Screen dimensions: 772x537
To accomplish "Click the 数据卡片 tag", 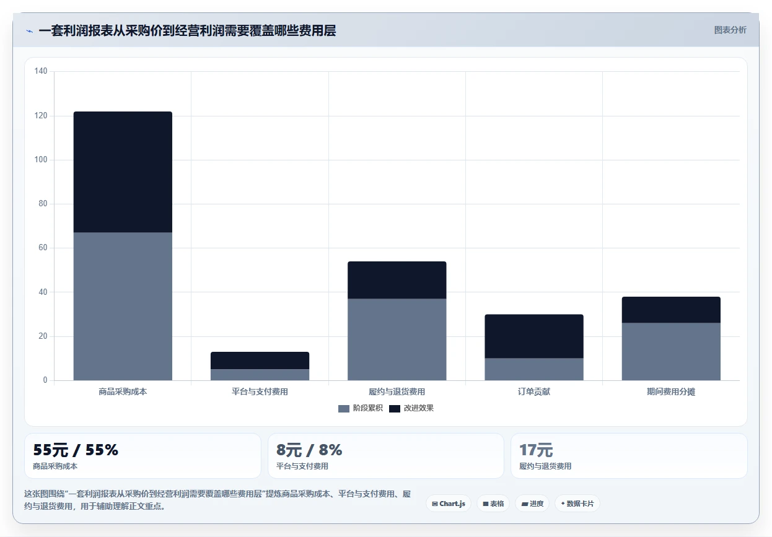I will point(577,504).
